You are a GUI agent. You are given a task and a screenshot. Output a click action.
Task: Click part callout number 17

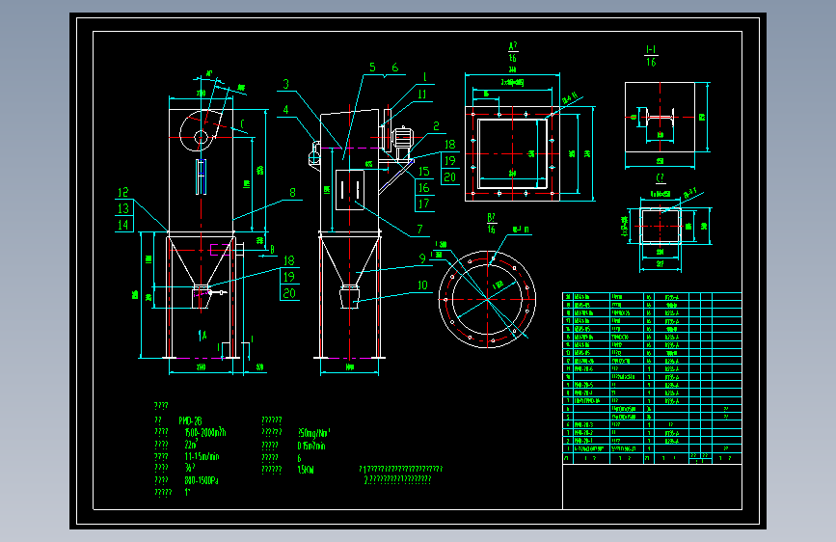(x=424, y=203)
